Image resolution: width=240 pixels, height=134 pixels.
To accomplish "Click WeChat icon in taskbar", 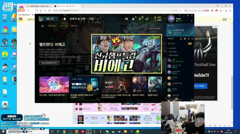I will pos(107,131).
